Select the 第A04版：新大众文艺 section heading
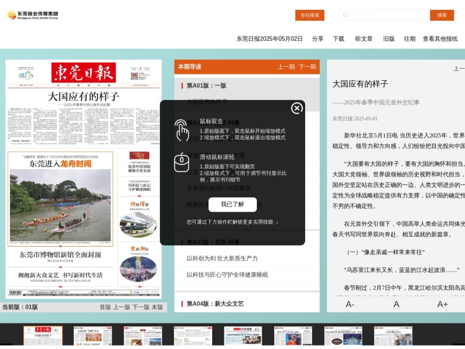 tap(215, 304)
